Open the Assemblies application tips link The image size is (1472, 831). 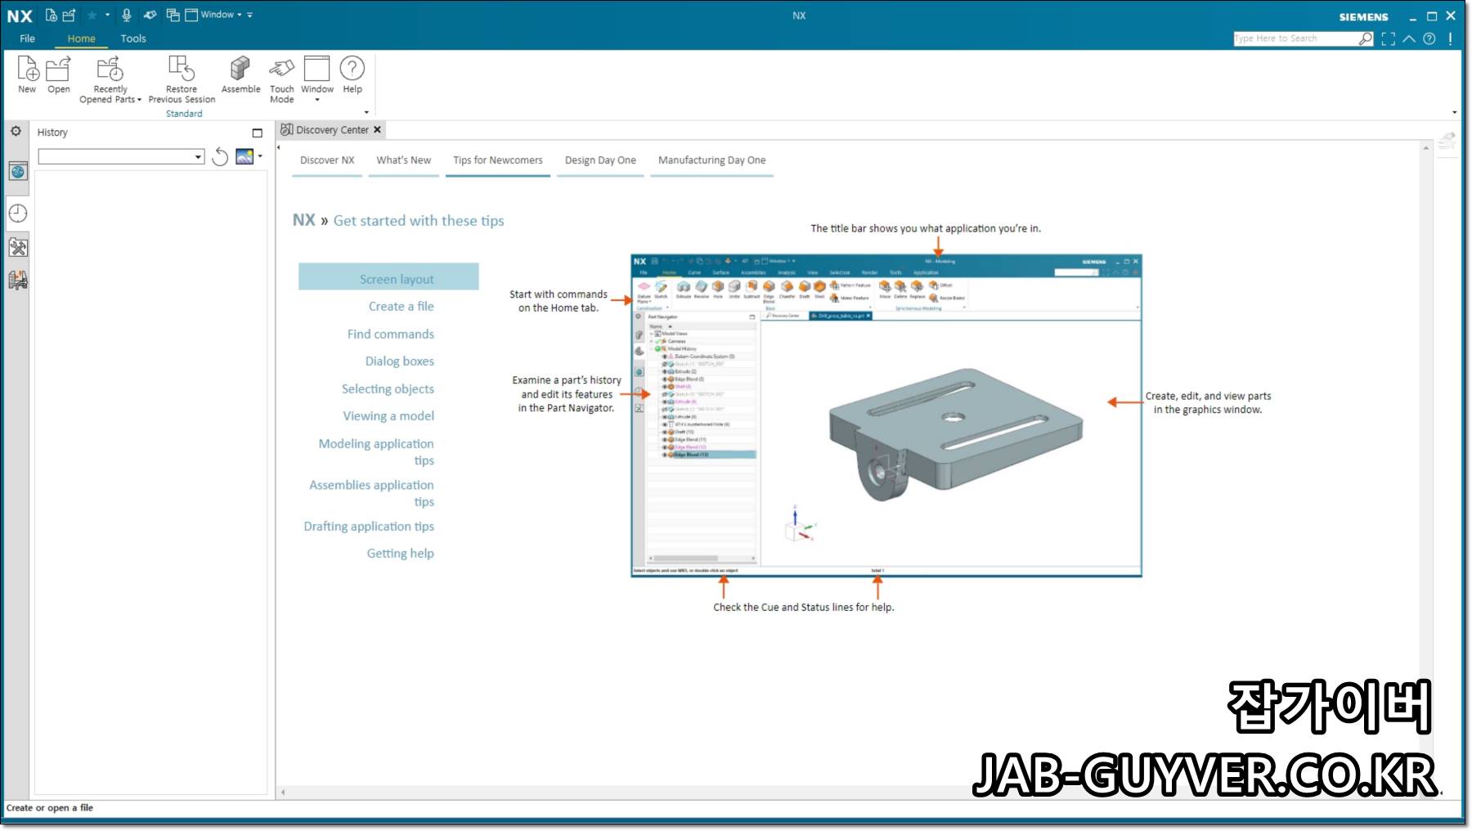click(x=371, y=493)
